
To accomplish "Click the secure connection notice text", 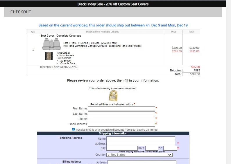I will coord(113,88).
